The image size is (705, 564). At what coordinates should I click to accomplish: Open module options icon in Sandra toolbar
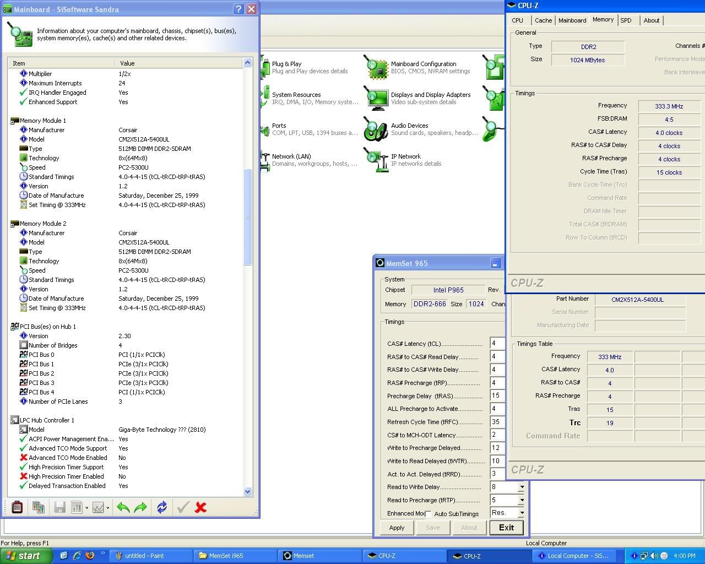pyautogui.click(x=17, y=507)
